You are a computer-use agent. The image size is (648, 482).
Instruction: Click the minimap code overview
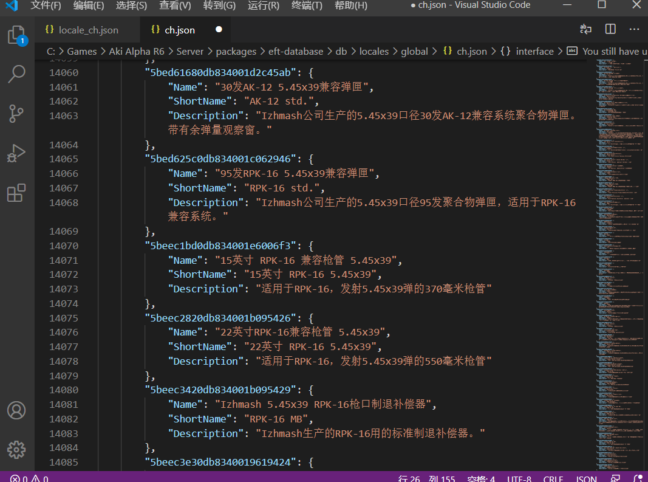click(620, 265)
